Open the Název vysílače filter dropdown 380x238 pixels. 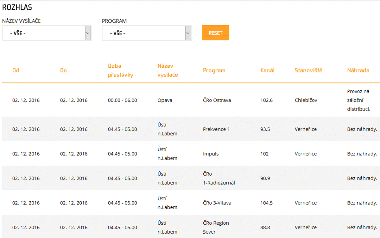coord(47,33)
